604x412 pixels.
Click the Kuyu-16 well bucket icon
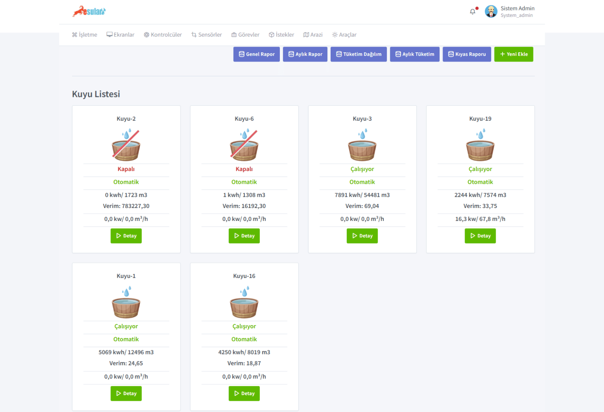[x=244, y=302]
